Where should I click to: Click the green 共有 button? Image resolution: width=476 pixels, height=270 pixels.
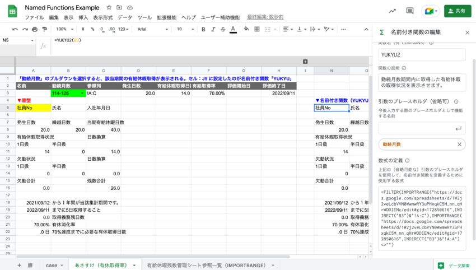tap(457, 11)
